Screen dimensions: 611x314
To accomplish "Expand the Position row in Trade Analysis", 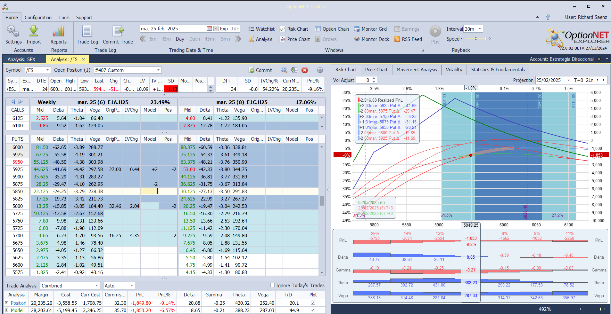I will coord(6,302).
